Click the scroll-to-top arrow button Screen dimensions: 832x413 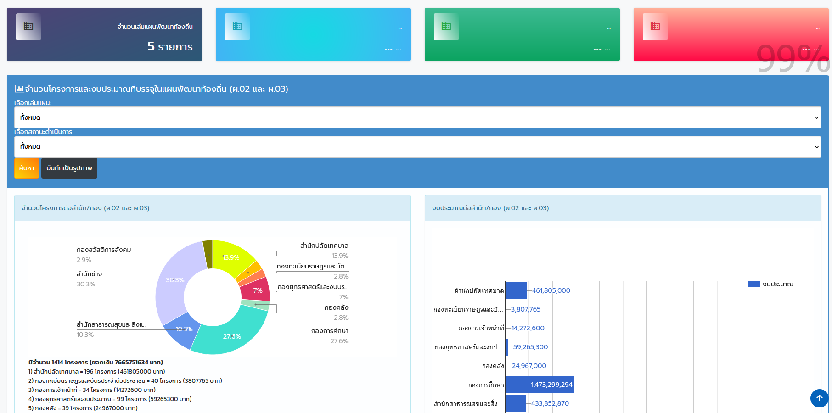pos(819,398)
